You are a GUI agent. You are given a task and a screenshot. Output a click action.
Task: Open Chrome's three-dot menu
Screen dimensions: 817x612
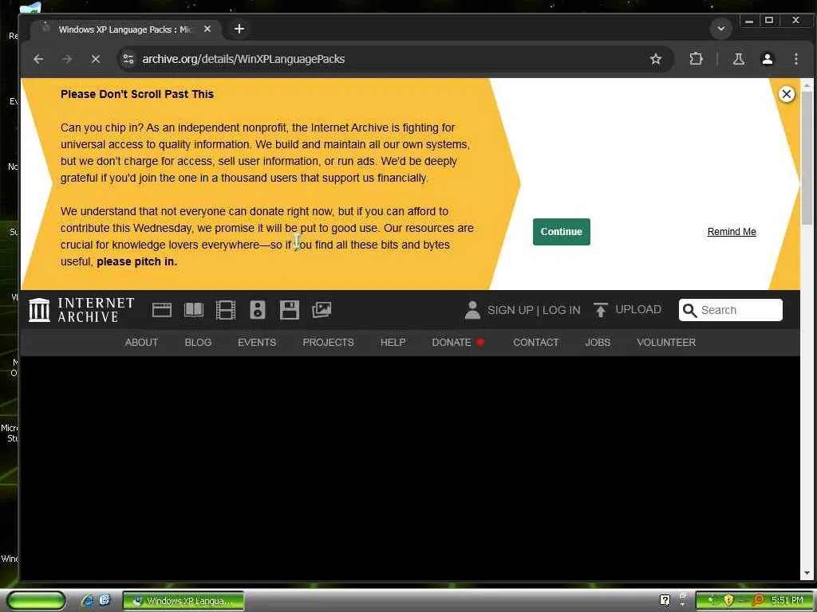point(795,59)
